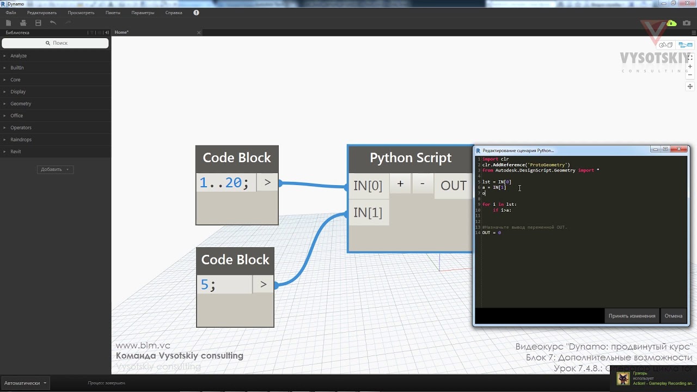Screen dimensions: 697x392
Task: Click the code line 'a = IN[1]'
Action: tap(494, 187)
